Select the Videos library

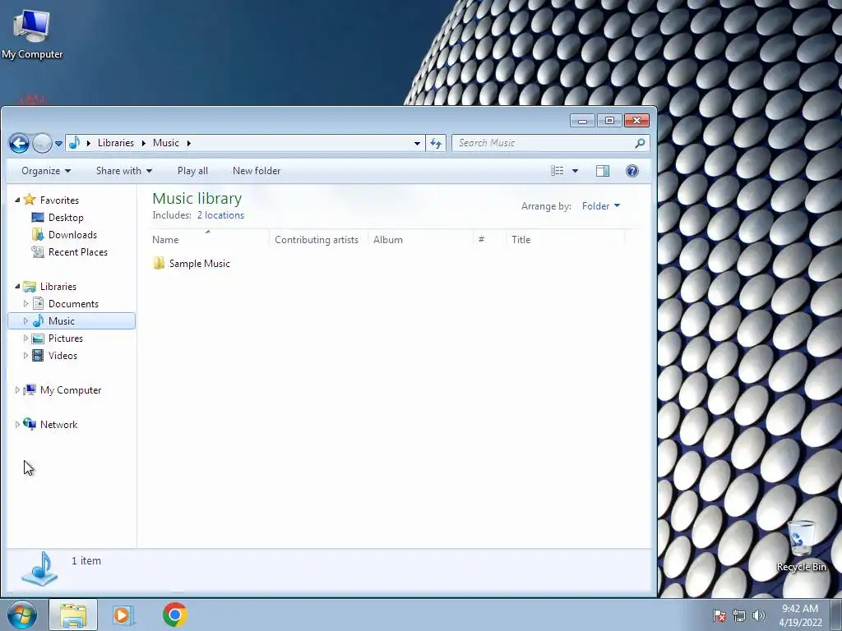62,355
